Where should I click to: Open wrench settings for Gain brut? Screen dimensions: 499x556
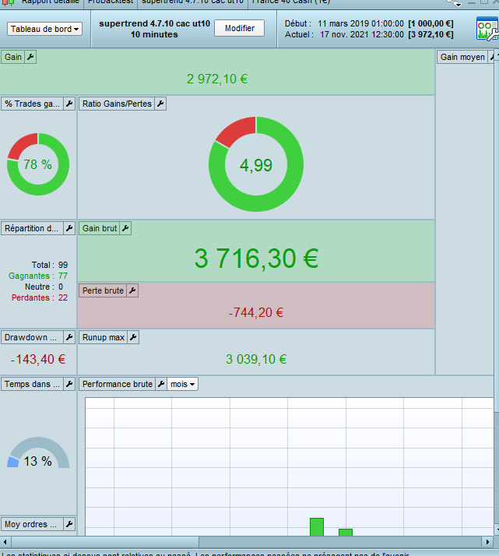pyautogui.click(x=125, y=228)
